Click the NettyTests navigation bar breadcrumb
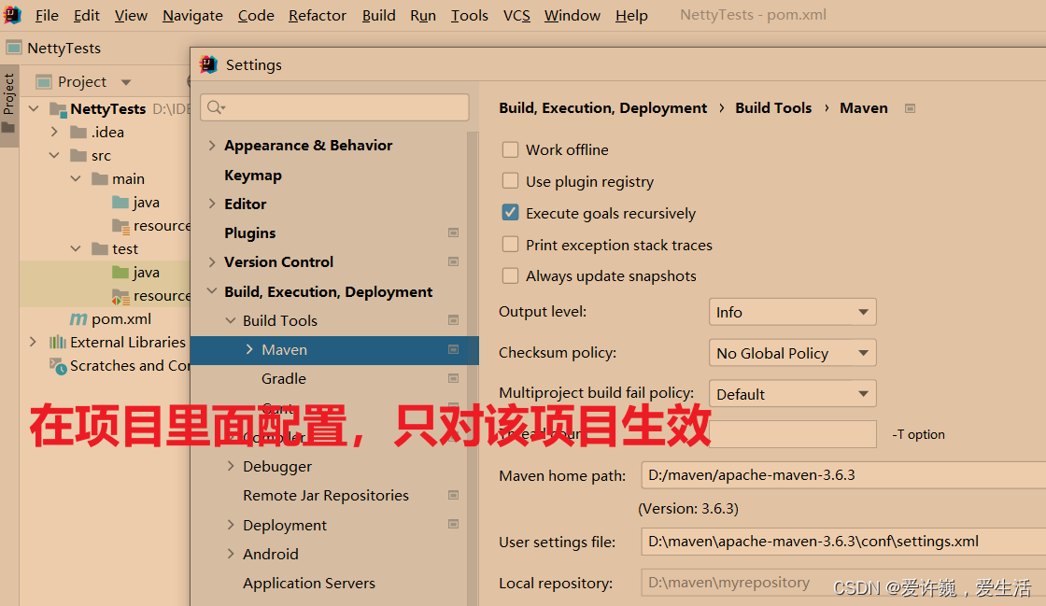This screenshot has height=606, width=1046. (x=64, y=48)
